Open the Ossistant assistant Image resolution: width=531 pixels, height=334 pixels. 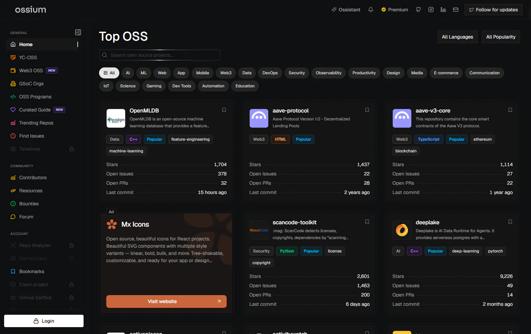(x=346, y=10)
